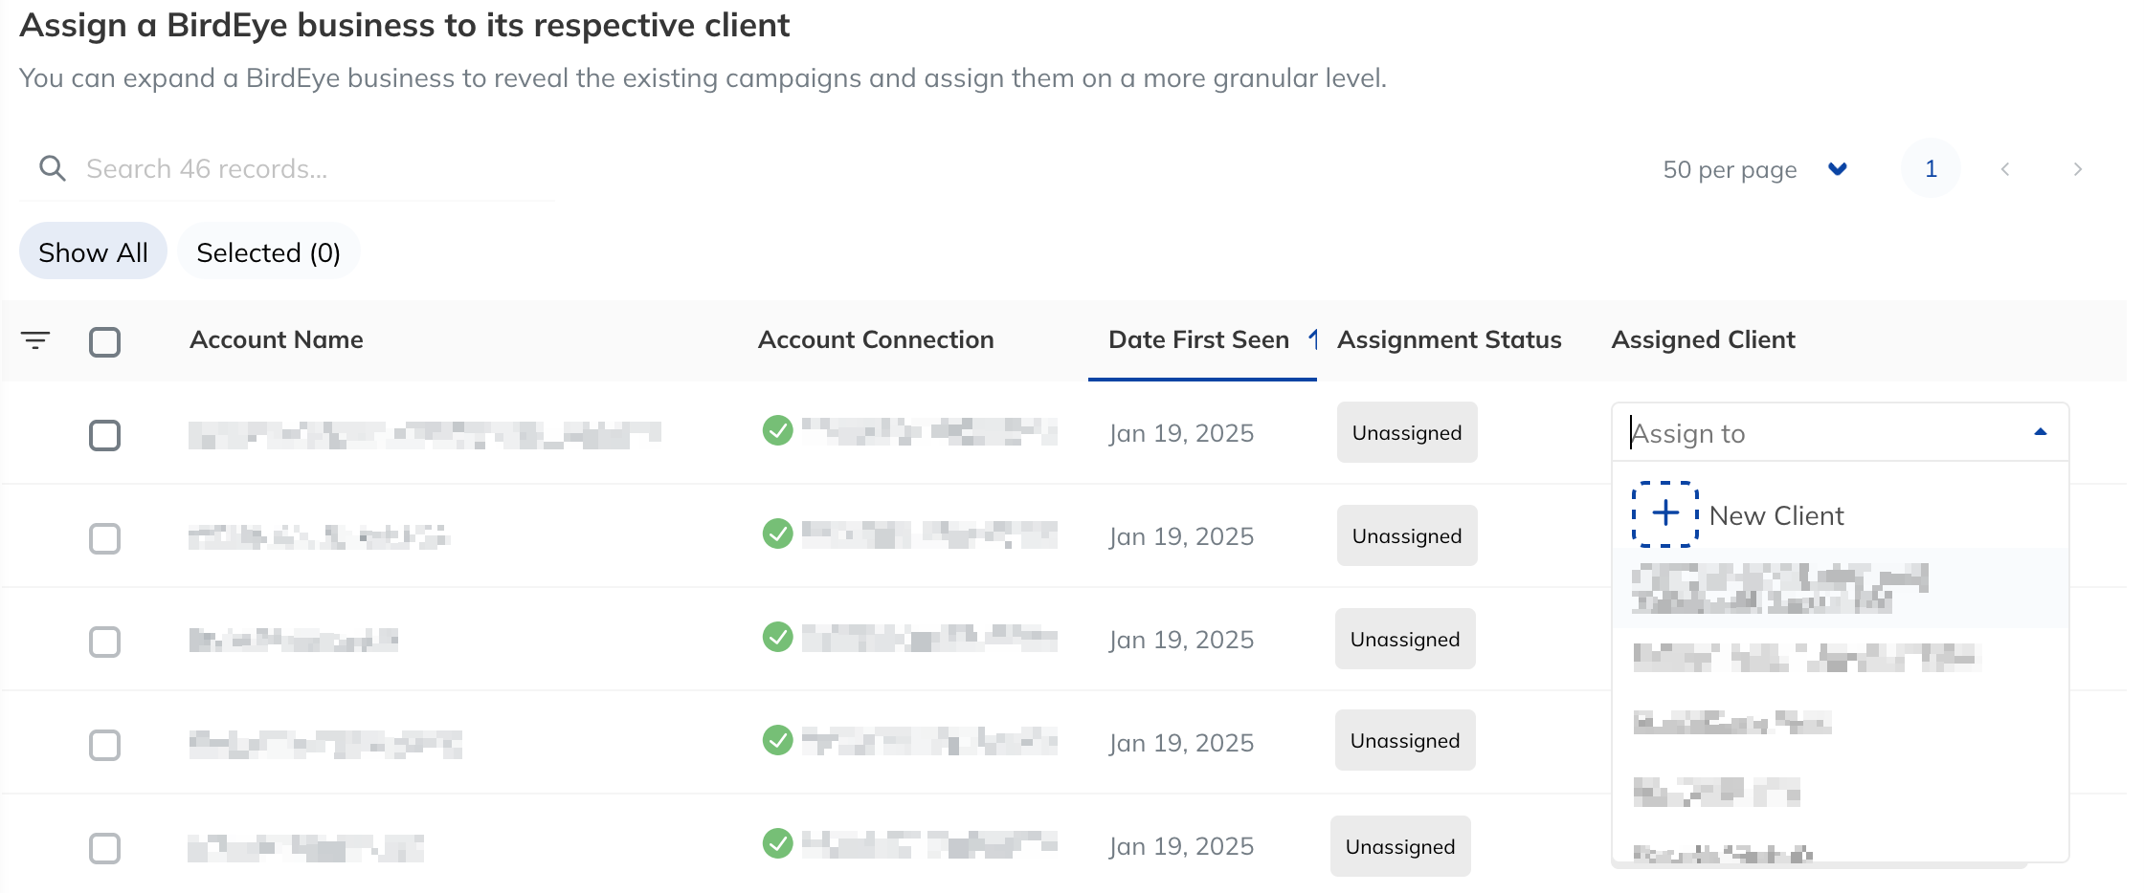The width and height of the screenshot is (2144, 893).
Task: Click the third row's Jan 19, 2025 date
Action: coord(1181,640)
